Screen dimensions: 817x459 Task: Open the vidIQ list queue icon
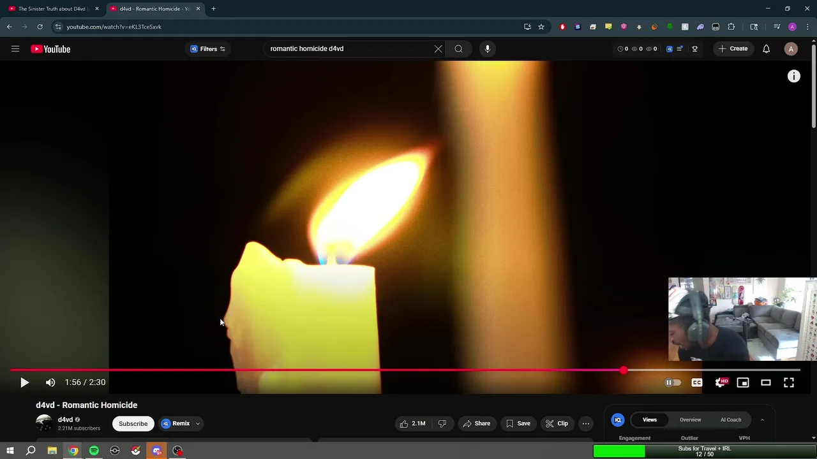(x=680, y=49)
